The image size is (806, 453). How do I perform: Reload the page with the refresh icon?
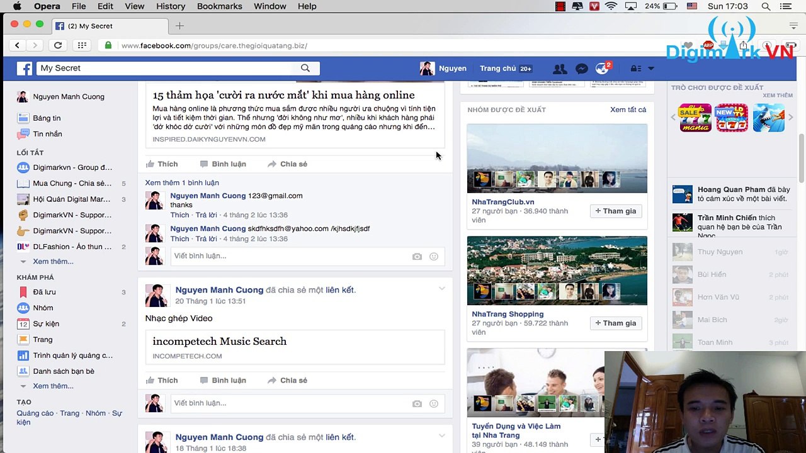coord(58,45)
